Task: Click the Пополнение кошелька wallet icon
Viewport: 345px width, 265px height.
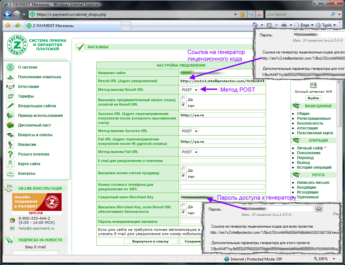Action: point(10,77)
